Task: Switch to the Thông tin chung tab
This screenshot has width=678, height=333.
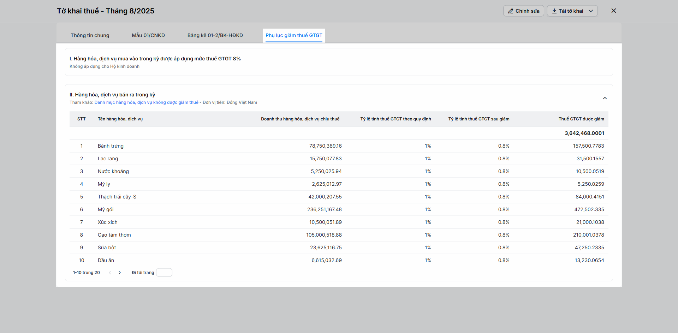Action: click(90, 35)
